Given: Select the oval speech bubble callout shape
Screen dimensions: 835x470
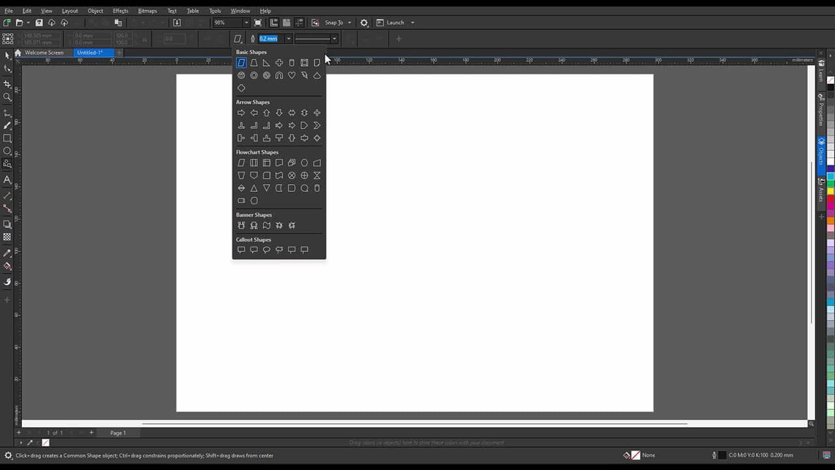Looking at the screenshot, I should 266,249.
